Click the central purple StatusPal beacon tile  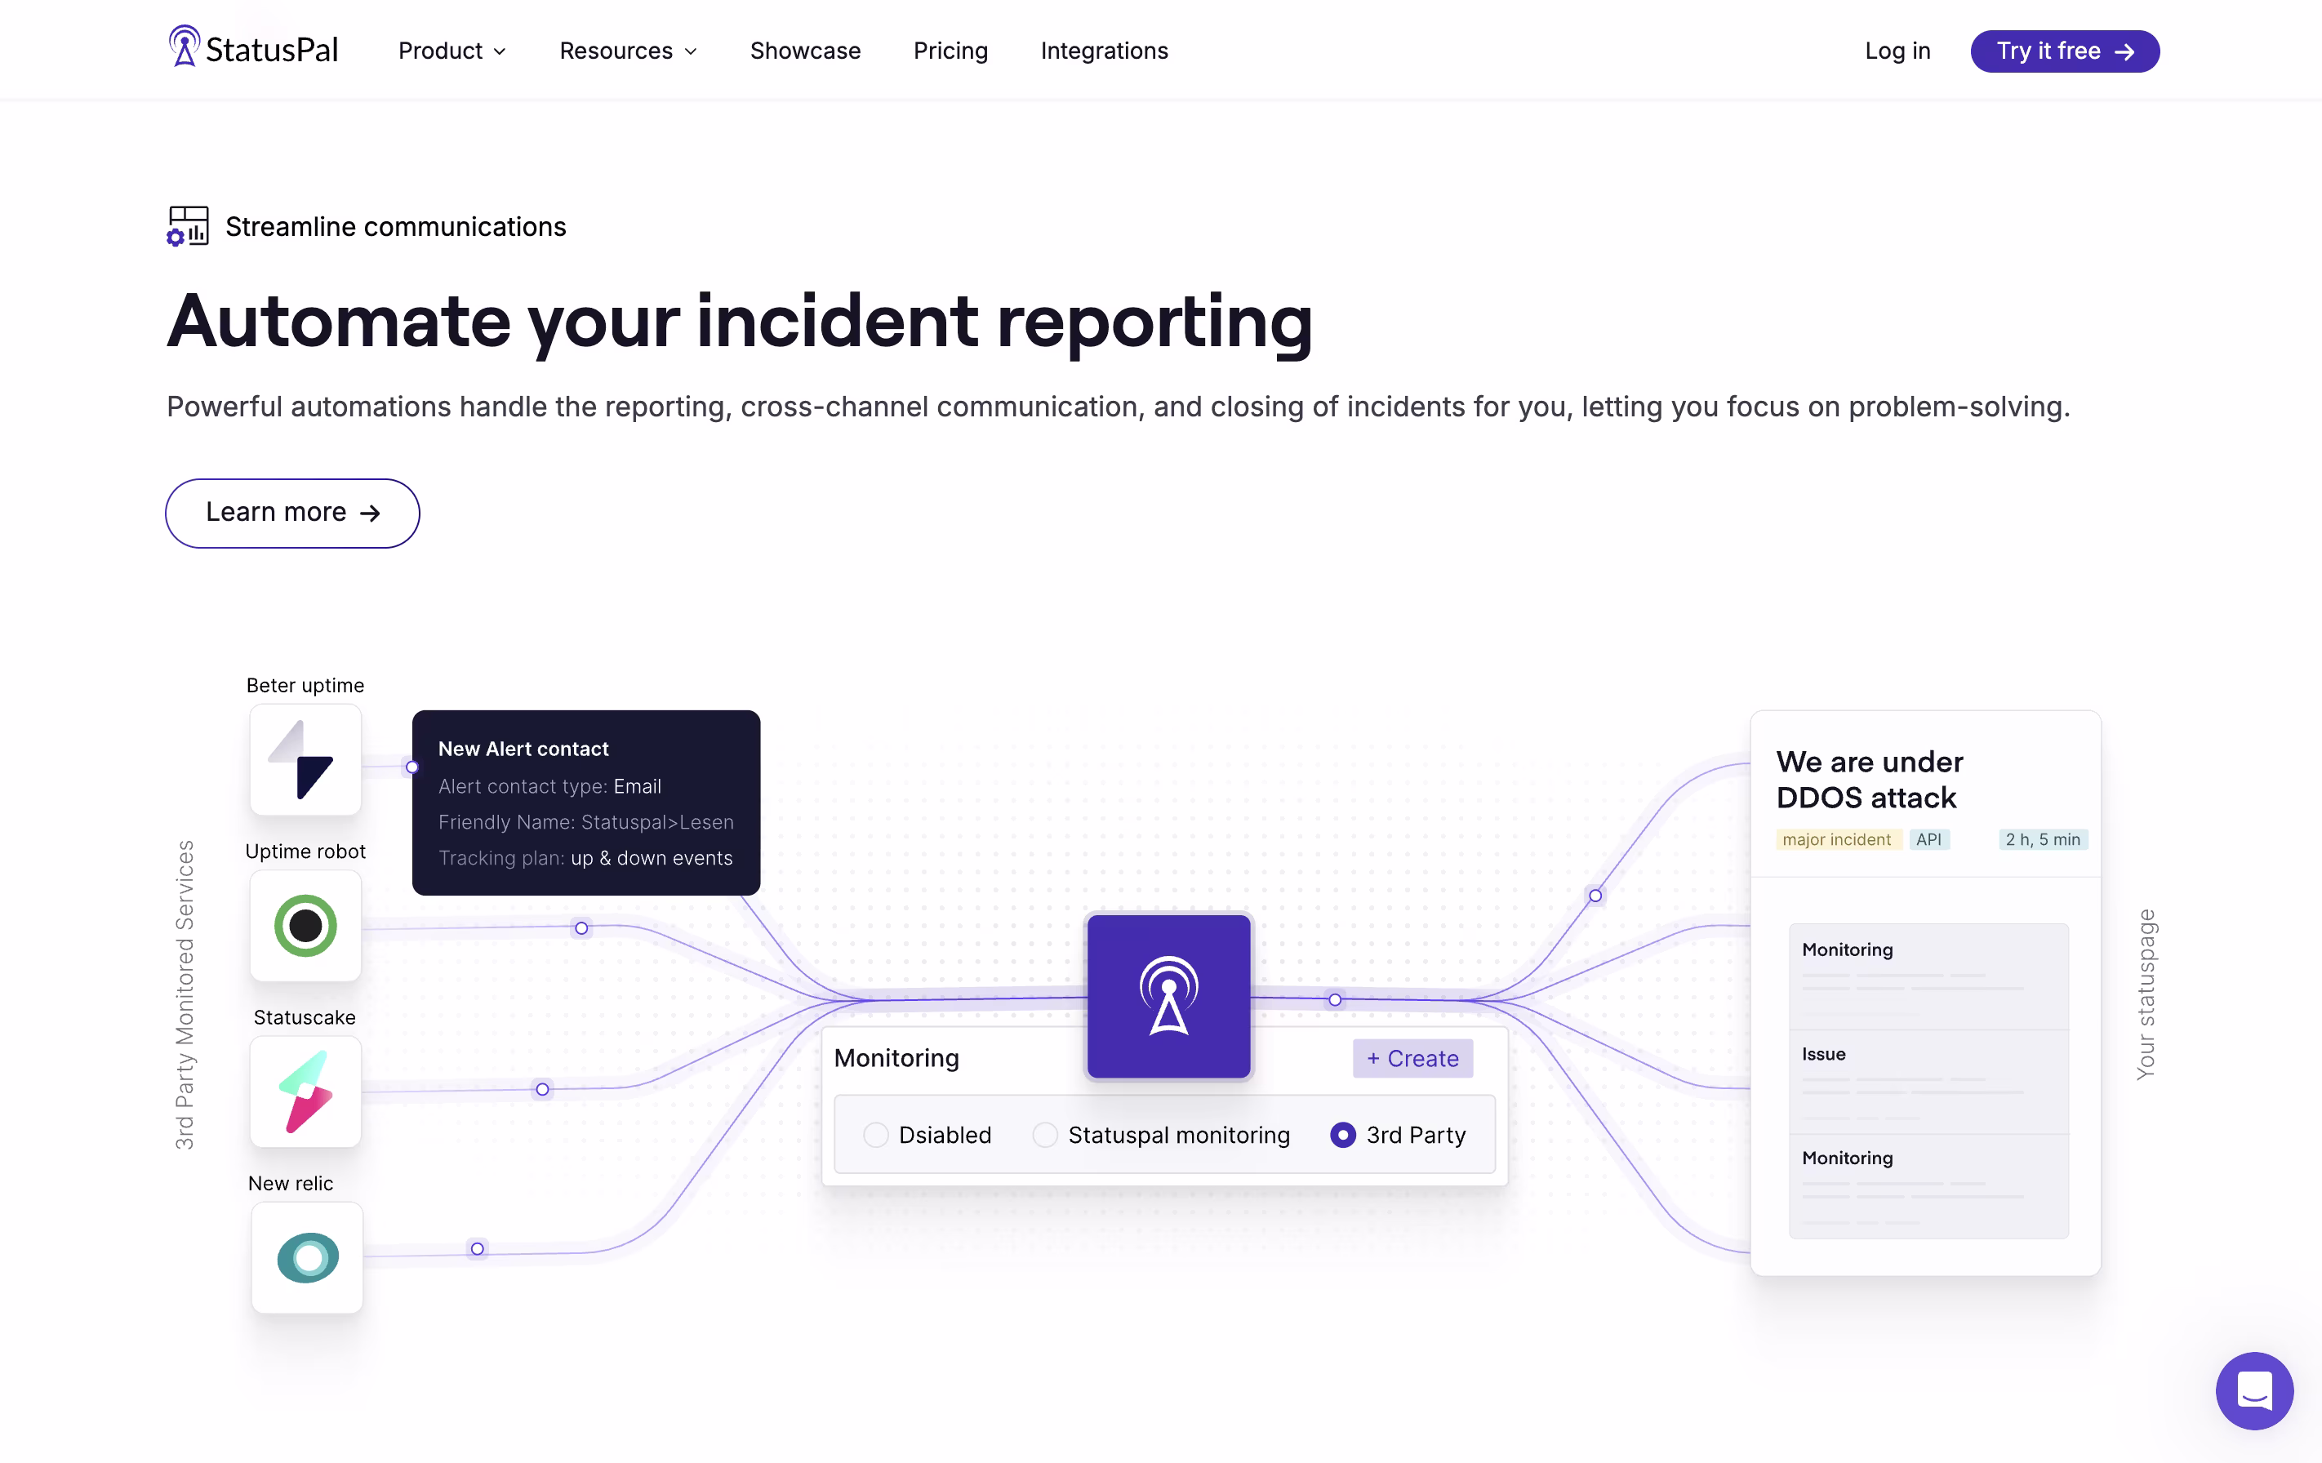click(1168, 995)
